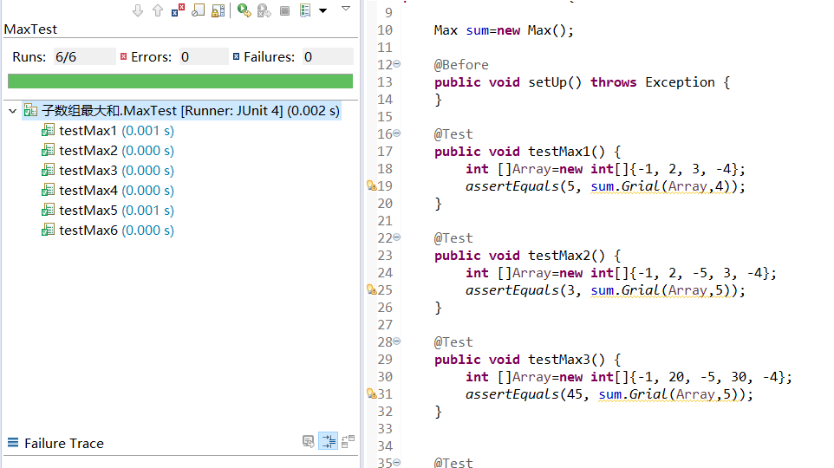Open the JUnit View Menu triangle
This screenshot has height=468, width=834.
click(x=346, y=9)
